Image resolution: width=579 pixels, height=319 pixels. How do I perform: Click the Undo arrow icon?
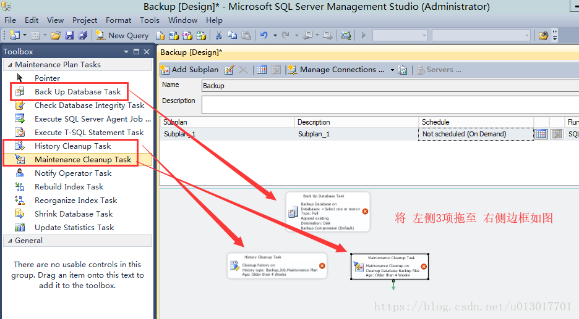264,35
